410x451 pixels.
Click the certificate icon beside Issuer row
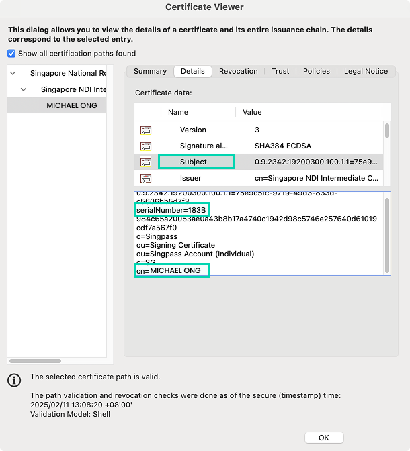[x=145, y=179]
